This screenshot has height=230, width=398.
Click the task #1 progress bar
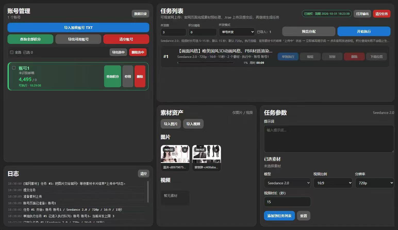coord(205,63)
